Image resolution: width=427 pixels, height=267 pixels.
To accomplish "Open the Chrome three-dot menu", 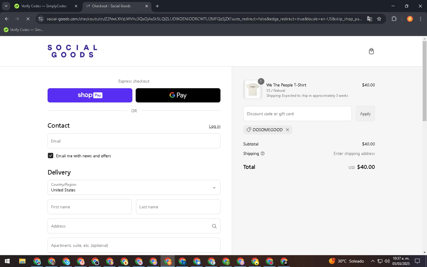I will [x=420, y=19].
